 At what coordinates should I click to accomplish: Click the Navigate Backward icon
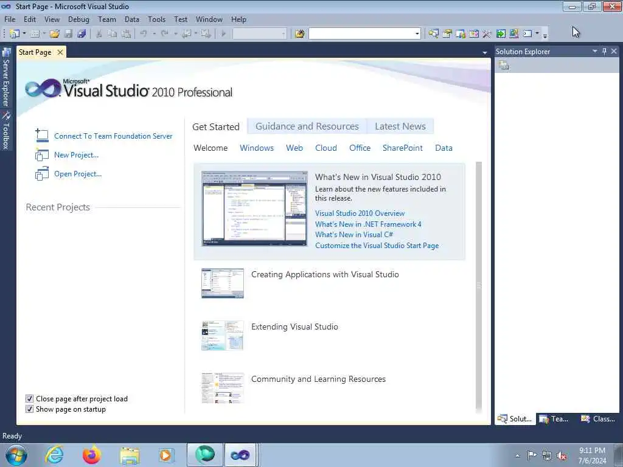pyautogui.click(x=186, y=34)
